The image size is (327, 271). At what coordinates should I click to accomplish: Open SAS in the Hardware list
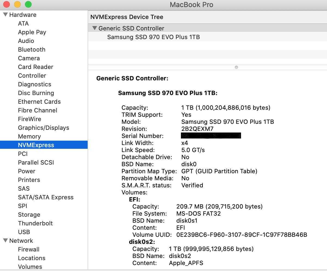pyautogui.click(x=24, y=188)
